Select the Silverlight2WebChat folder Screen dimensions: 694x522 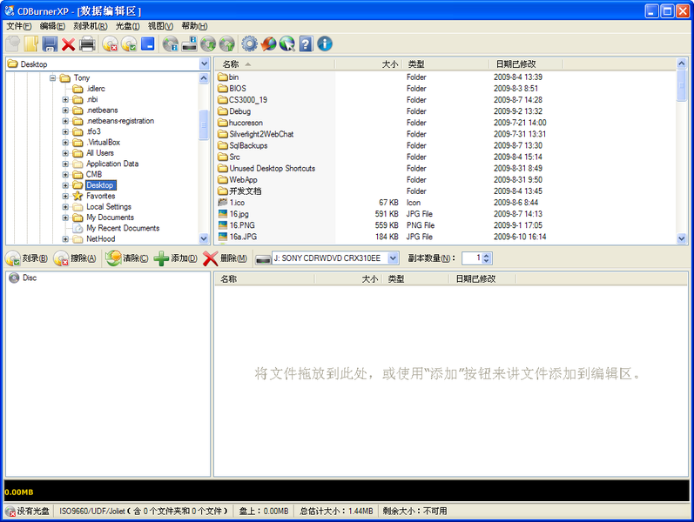pos(261,134)
